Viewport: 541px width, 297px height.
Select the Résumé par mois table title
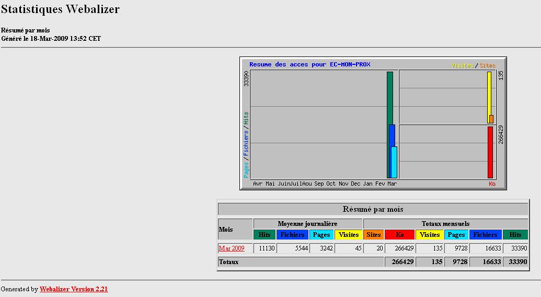pos(373,209)
